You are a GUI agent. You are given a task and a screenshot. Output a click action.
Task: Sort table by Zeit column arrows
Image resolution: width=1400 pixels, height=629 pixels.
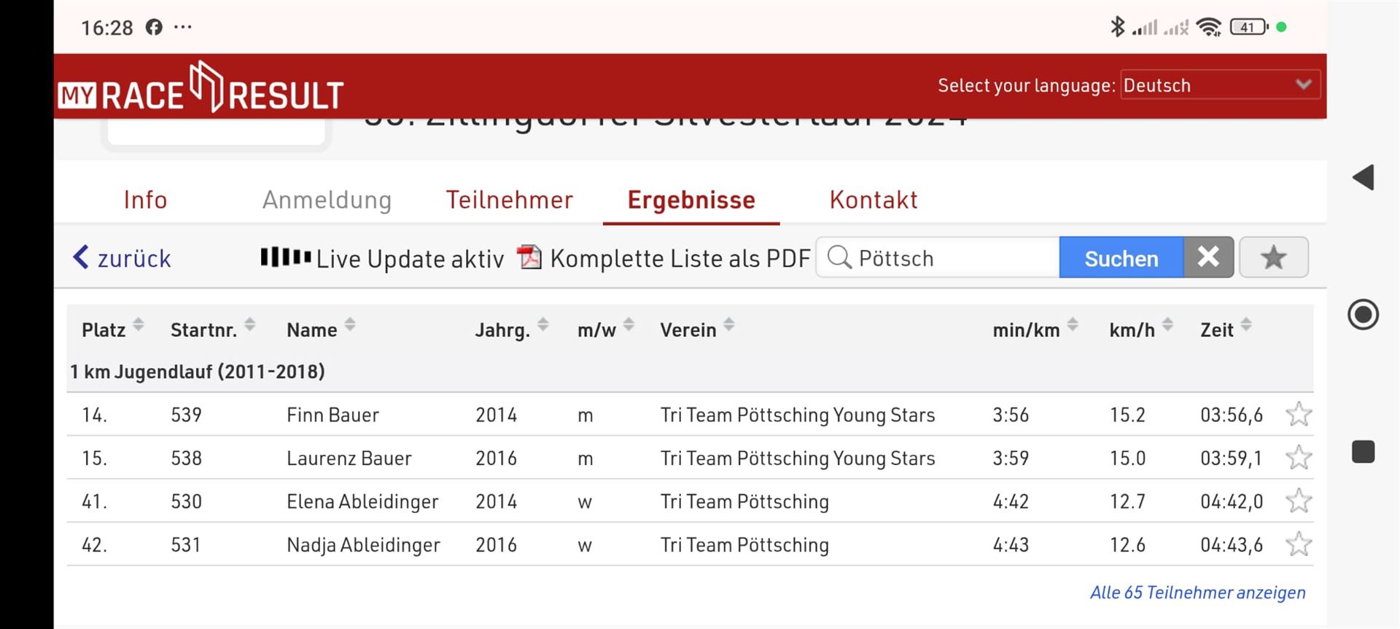pos(1246,325)
